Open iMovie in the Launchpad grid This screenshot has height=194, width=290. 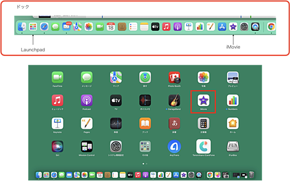[x=203, y=100]
